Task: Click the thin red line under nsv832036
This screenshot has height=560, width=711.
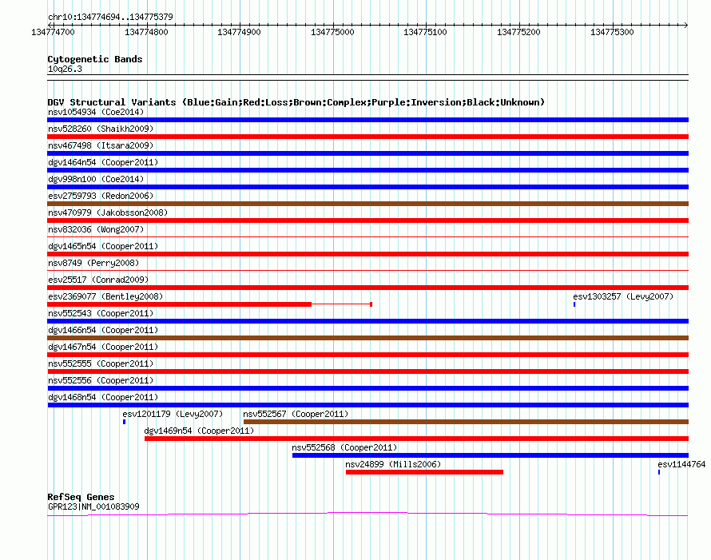Action: pos(367,236)
